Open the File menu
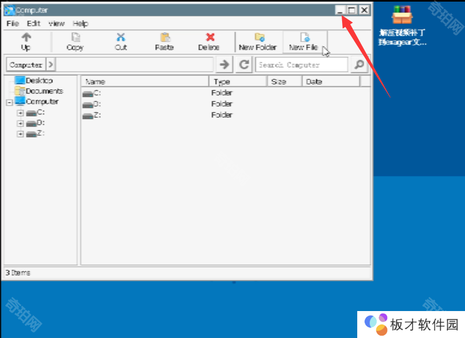The height and width of the screenshot is (338, 465). pos(12,24)
